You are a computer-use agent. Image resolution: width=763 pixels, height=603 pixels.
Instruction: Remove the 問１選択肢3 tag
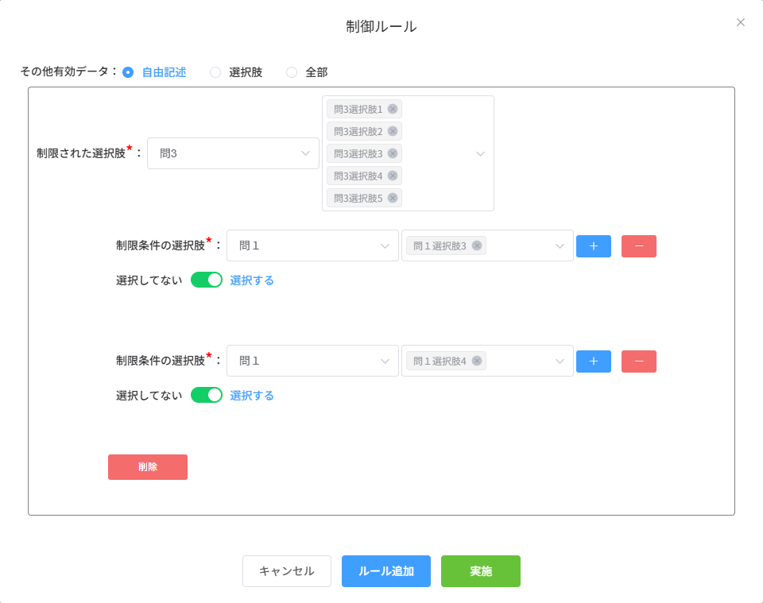pyautogui.click(x=477, y=245)
